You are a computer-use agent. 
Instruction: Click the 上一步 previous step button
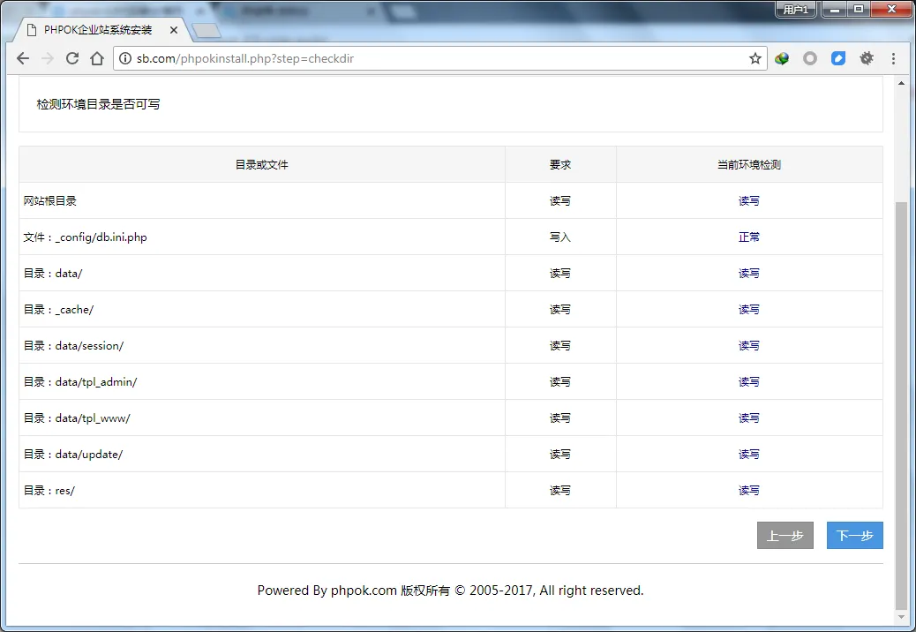(785, 536)
